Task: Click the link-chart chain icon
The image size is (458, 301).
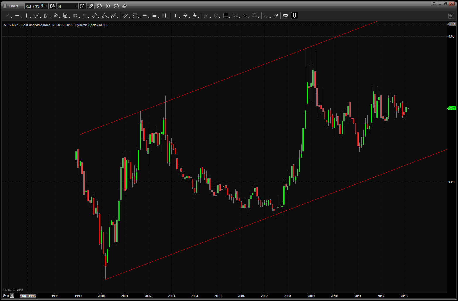Action: [x=125, y=6]
